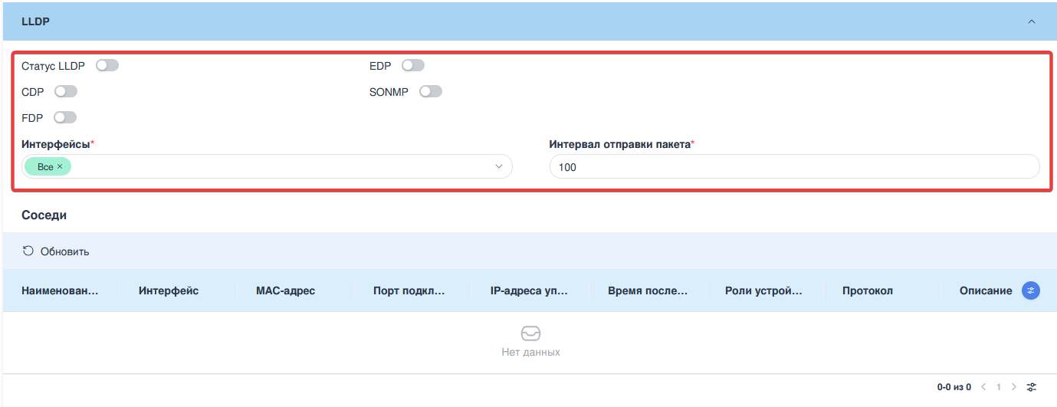Click pagination settings icon at bottom right
This screenshot has height=407, width=1057.
point(1032,387)
